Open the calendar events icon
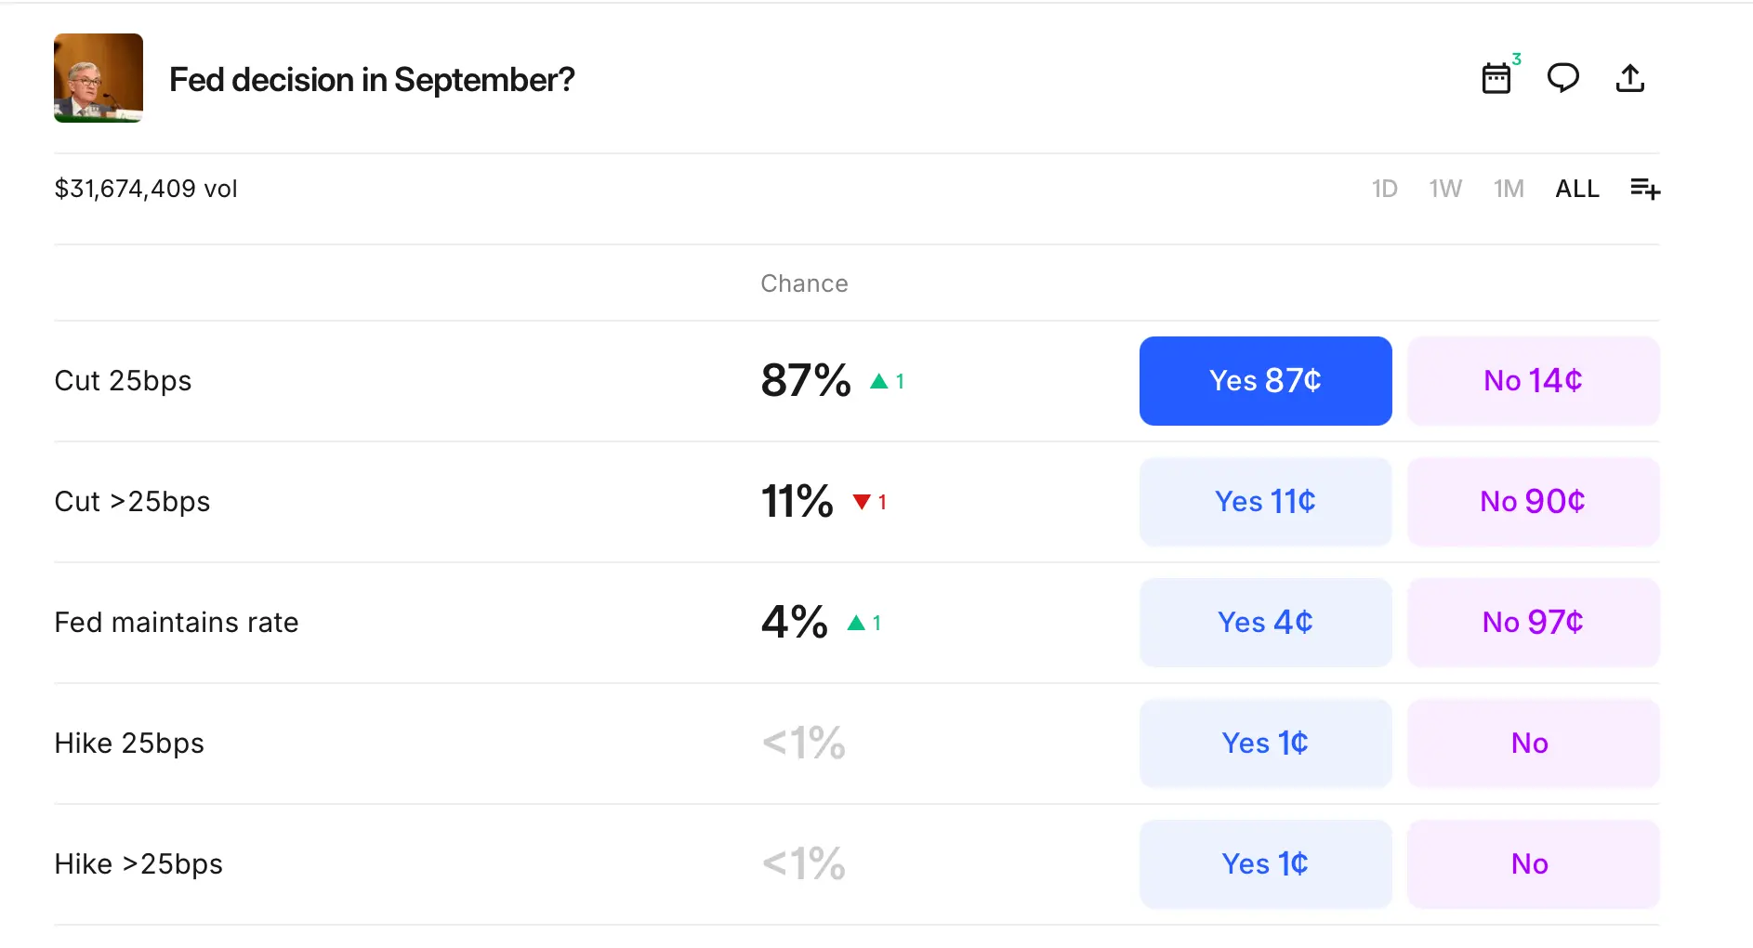This screenshot has width=1753, height=948. click(1496, 78)
